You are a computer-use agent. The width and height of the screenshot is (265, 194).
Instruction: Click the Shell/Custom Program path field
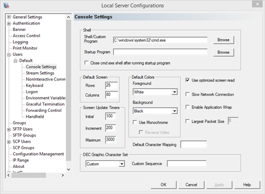click(160, 40)
